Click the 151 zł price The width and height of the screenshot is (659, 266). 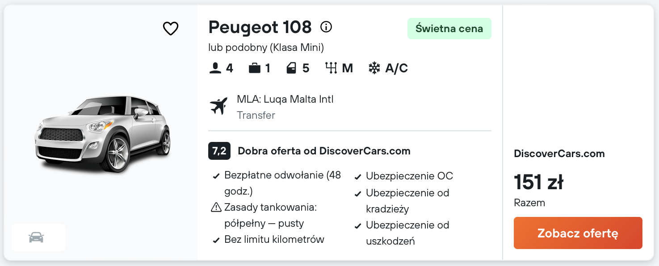538,182
